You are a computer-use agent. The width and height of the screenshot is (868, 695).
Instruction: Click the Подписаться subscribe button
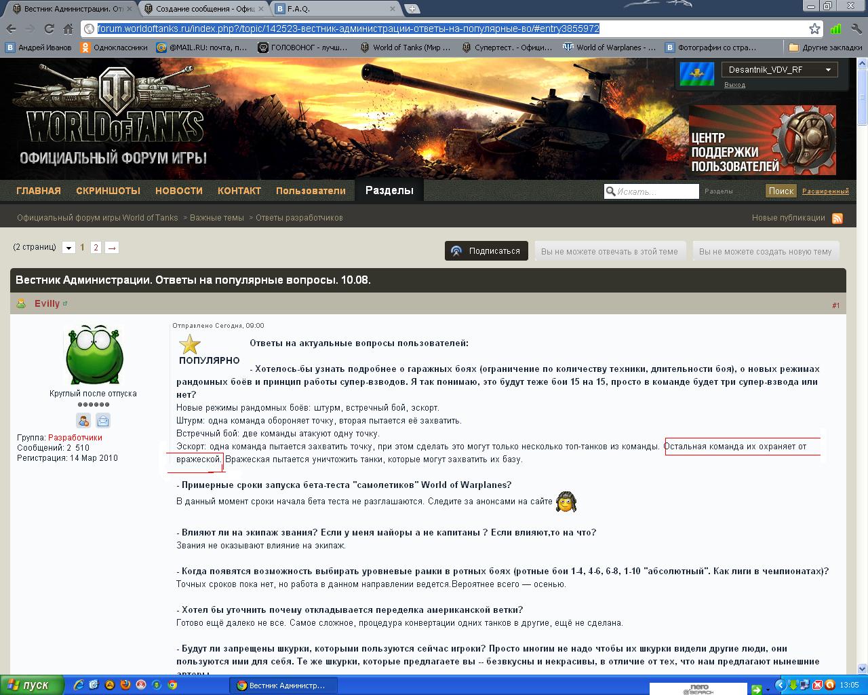pos(486,251)
